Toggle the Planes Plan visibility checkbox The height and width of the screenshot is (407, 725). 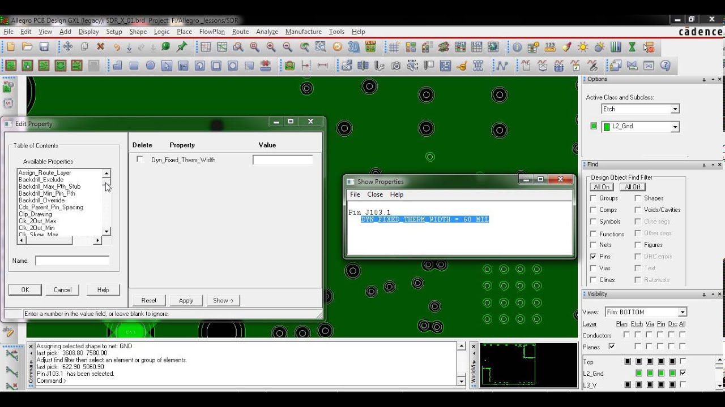coord(611,347)
